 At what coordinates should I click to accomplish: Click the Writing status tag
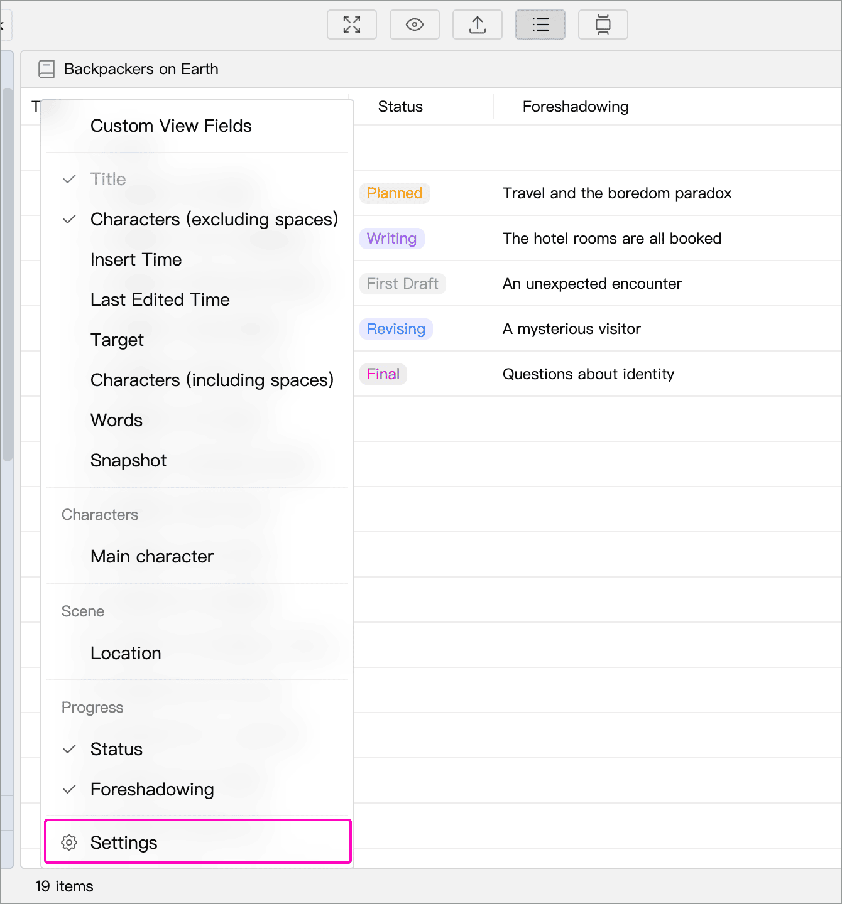pyautogui.click(x=392, y=239)
